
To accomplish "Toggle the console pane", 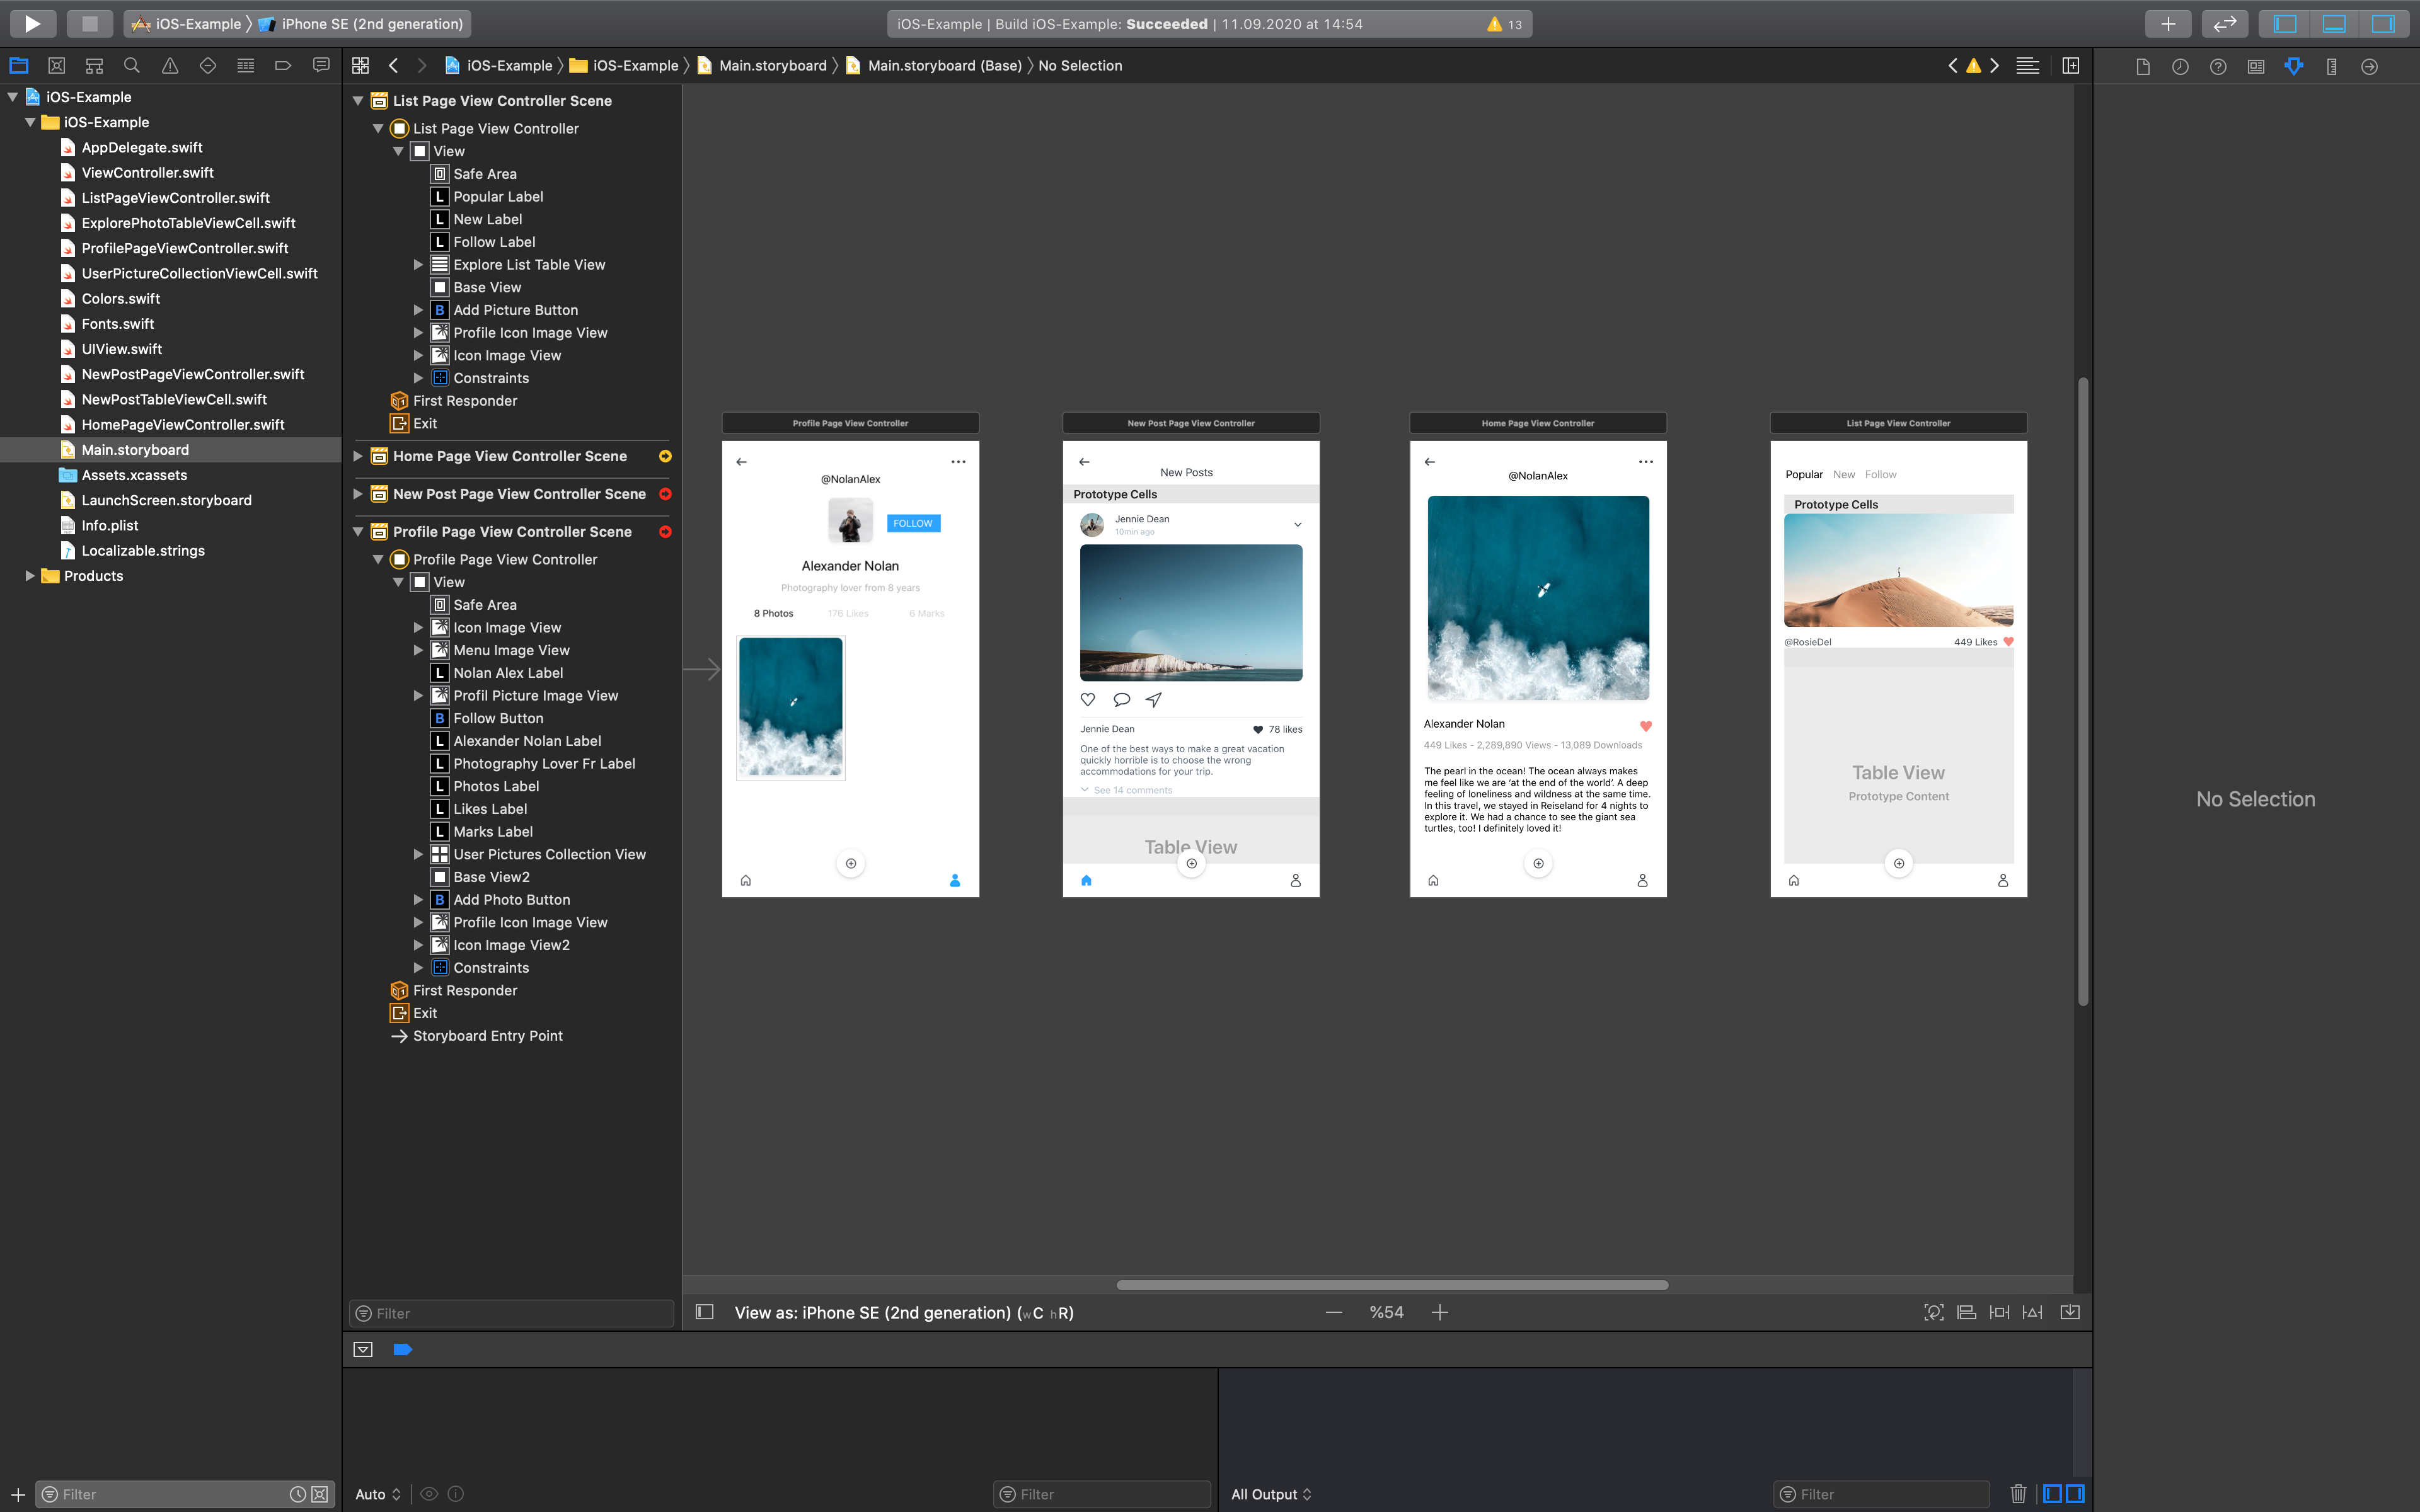I will (x=2075, y=1494).
